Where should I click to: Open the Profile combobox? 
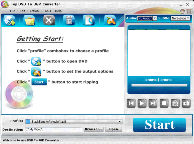pos(74,122)
